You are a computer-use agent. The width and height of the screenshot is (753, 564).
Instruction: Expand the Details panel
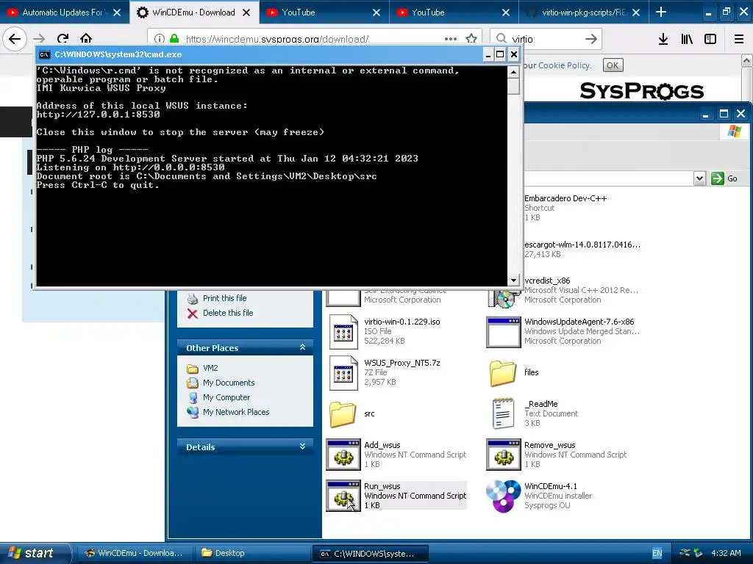coord(302,446)
